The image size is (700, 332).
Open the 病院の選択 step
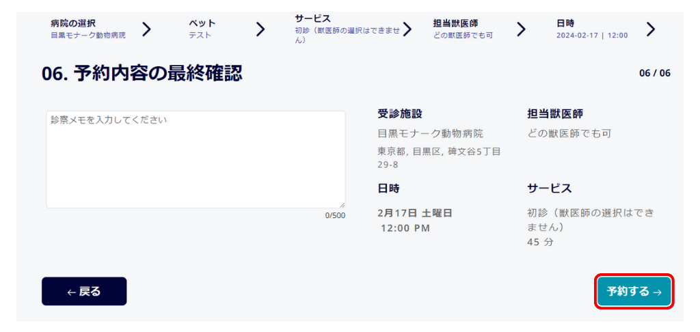(x=88, y=29)
